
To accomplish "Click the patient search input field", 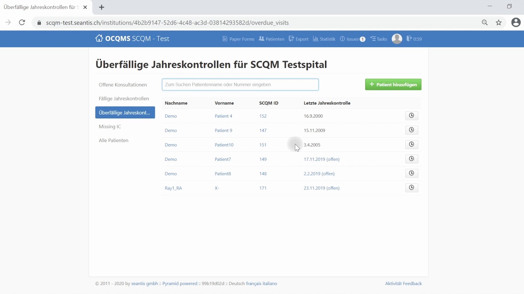I will click(240, 85).
